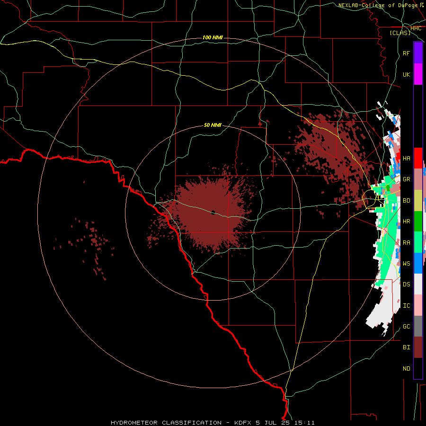
Task: Select the RA legend label text
Action: pyautogui.click(x=406, y=242)
